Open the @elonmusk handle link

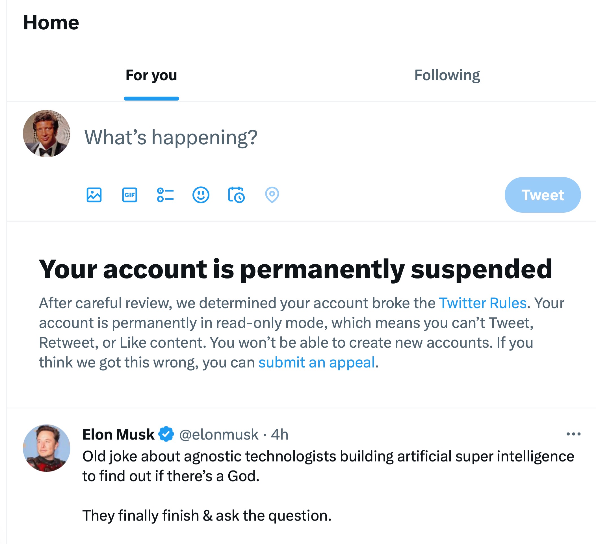(x=219, y=434)
